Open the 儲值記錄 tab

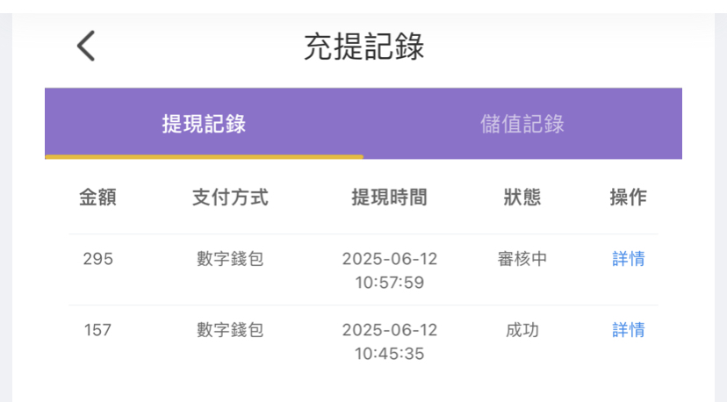point(522,124)
